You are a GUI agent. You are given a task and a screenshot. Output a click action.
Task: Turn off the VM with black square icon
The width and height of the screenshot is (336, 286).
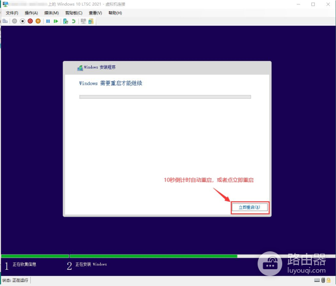pos(22,21)
